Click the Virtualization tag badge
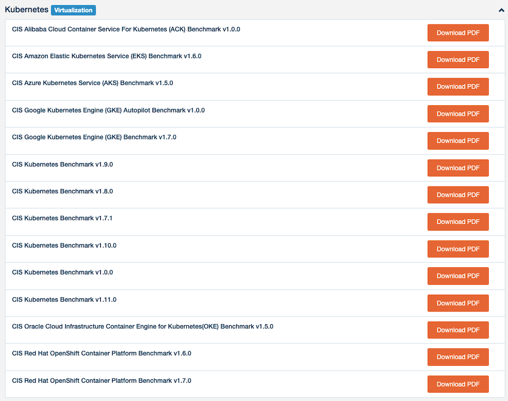Image resolution: width=508 pixels, height=401 pixels. (73, 10)
